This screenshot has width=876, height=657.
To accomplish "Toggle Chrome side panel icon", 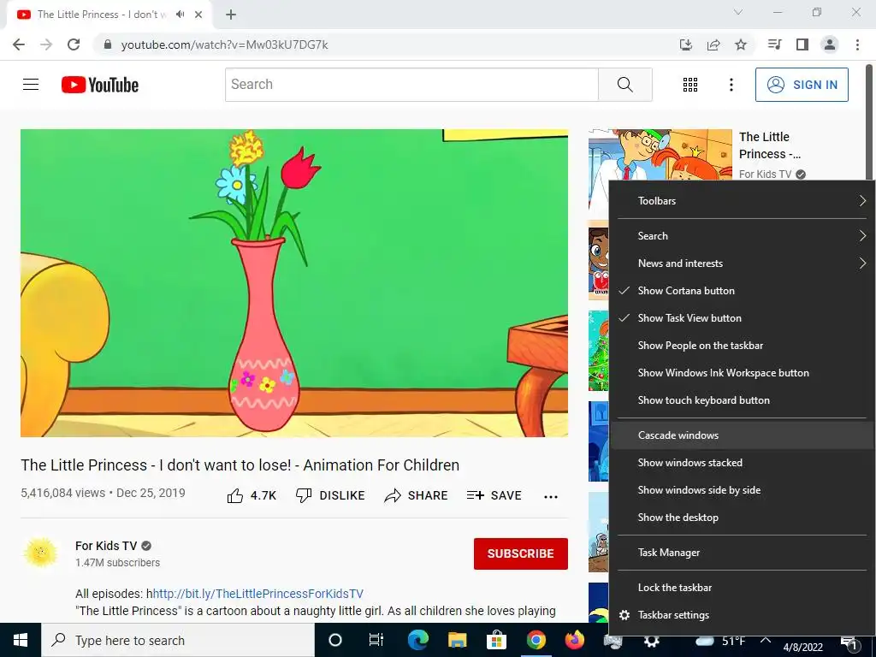I will click(x=802, y=44).
